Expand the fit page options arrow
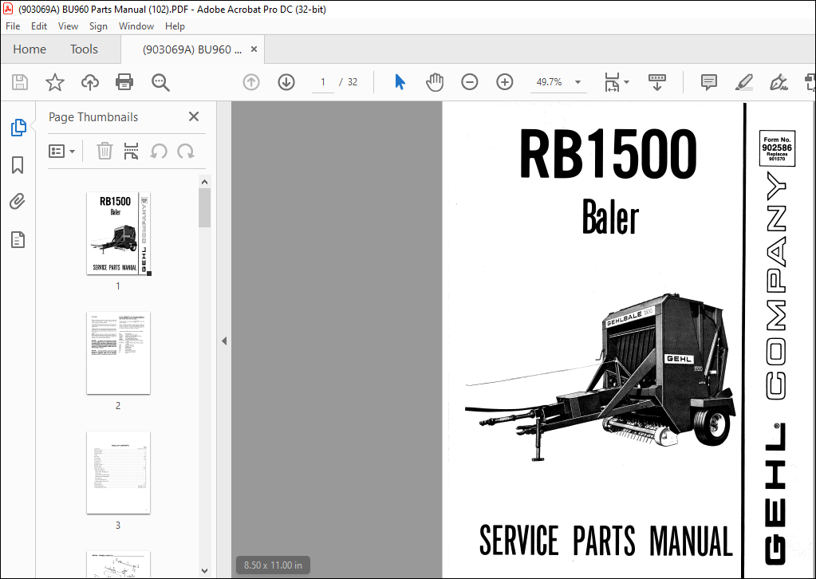Screen dimensions: 816x579 pos(627,82)
